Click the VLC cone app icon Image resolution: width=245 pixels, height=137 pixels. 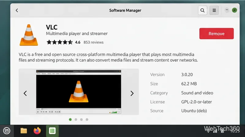[29, 35]
